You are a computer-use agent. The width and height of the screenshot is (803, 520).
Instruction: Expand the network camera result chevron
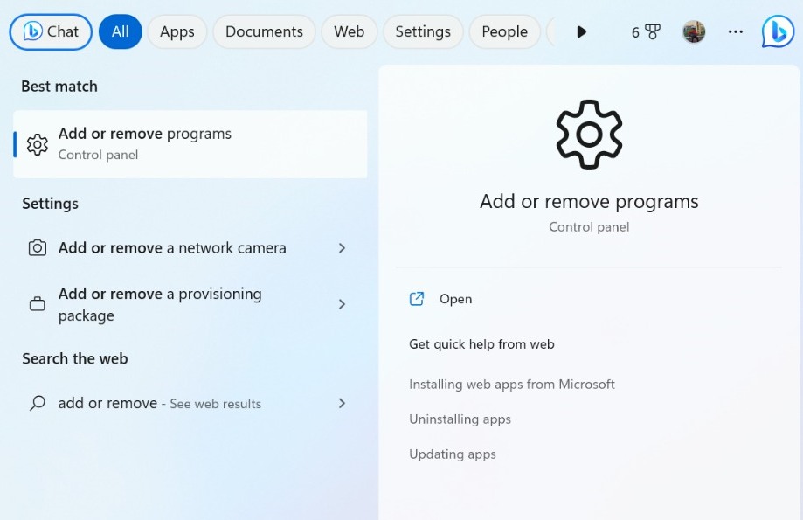[342, 248]
